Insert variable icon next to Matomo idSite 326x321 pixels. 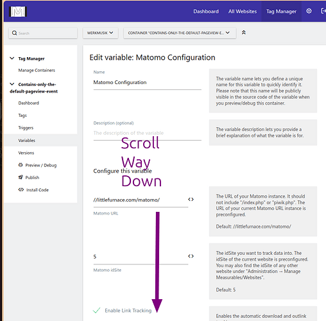pos(191,256)
